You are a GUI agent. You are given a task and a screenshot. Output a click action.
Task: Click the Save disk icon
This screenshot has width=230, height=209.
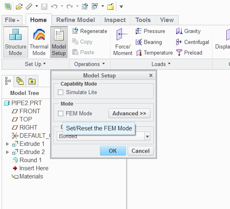44,7
